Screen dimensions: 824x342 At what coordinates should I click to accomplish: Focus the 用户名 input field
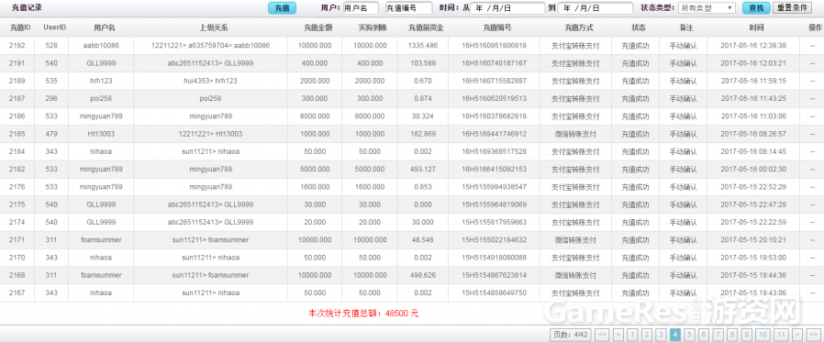point(361,8)
